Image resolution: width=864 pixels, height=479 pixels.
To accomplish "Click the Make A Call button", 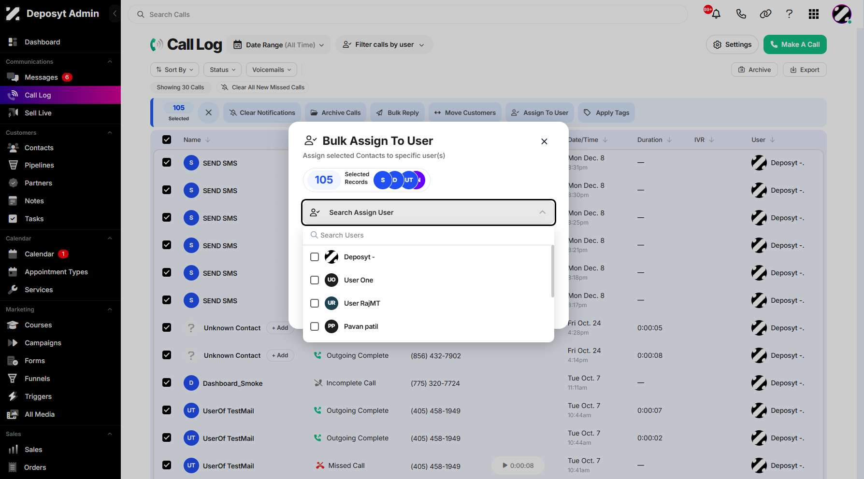I will (x=795, y=44).
